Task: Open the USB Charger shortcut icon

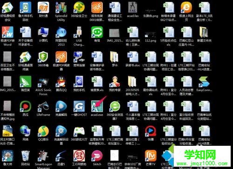Action: 79,32
